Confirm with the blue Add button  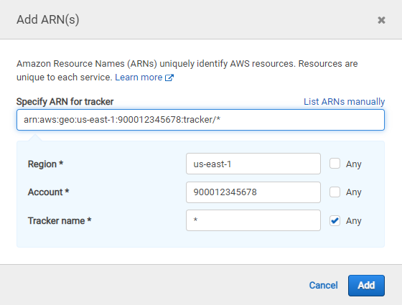[366, 286]
